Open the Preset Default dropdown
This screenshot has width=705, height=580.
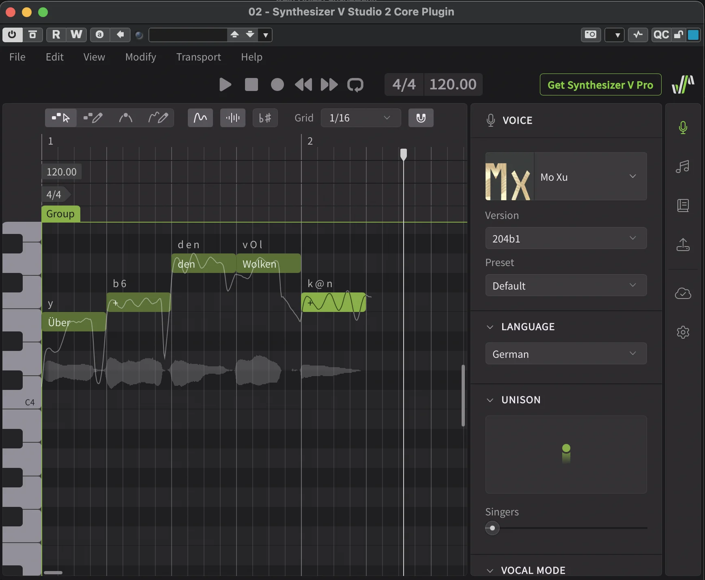[x=566, y=285]
